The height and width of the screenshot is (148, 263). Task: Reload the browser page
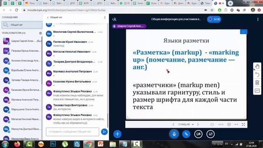point(16,10)
